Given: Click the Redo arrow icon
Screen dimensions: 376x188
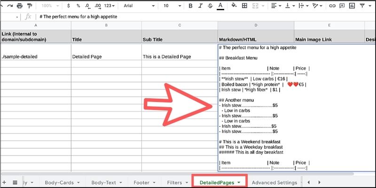Looking at the screenshot, I should (9, 6).
